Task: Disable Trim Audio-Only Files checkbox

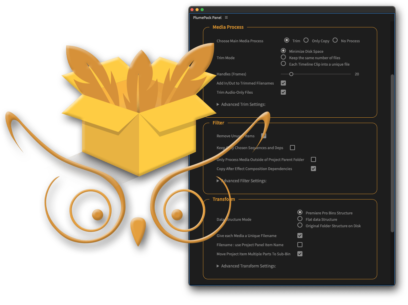Action: (x=284, y=92)
